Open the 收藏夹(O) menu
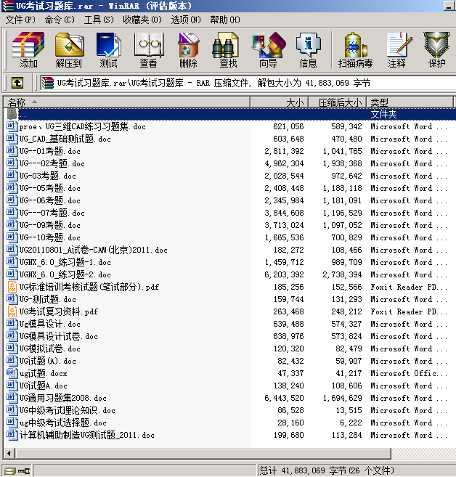456x477 pixels. coord(142,20)
